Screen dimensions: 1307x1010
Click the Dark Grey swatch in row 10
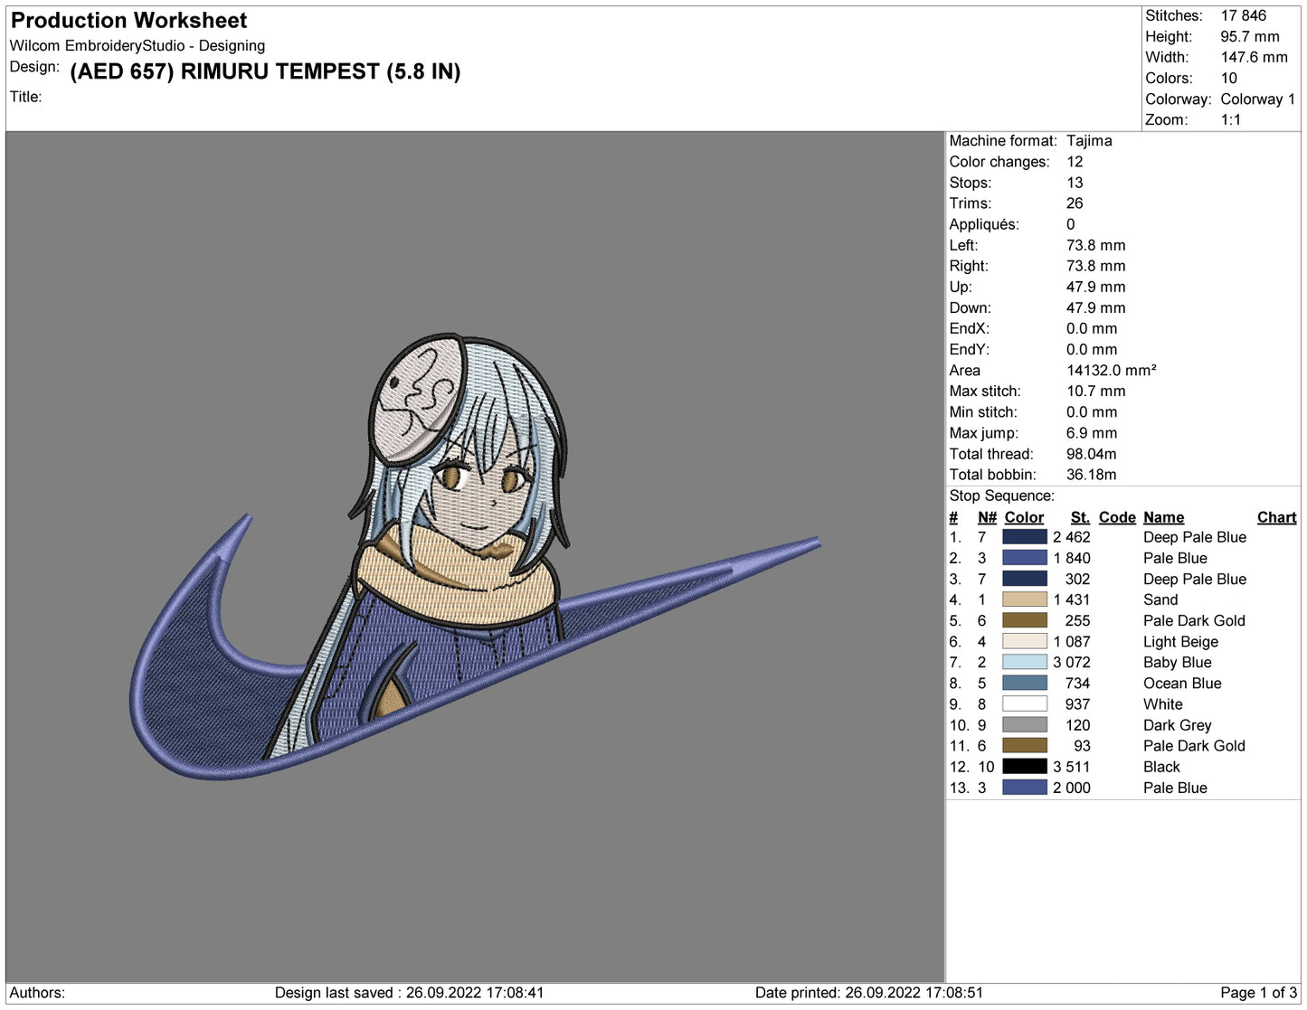pos(1024,724)
